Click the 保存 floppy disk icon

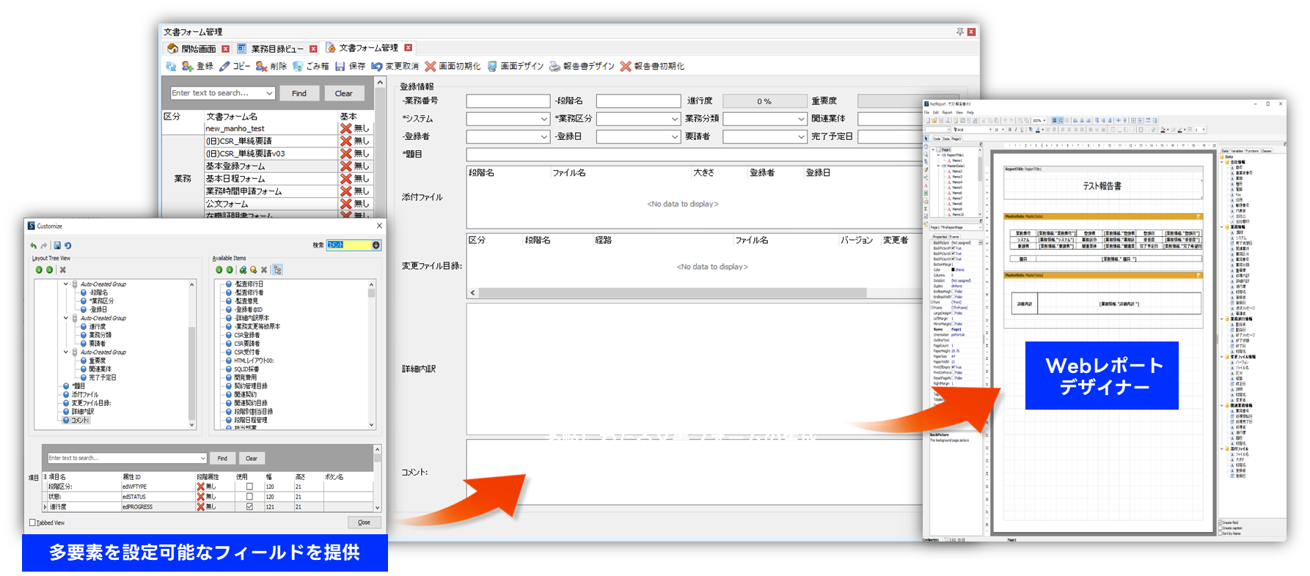pyautogui.click(x=340, y=67)
